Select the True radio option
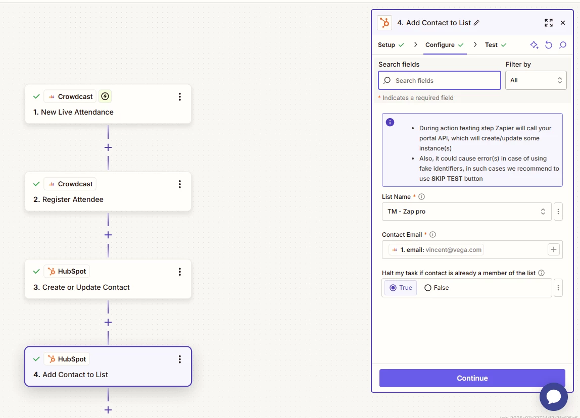Screen dimensions: 580x418 [x=401, y=288]
